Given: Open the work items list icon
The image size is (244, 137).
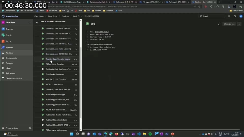Looking at the screenshot, I should coord(228,16).
